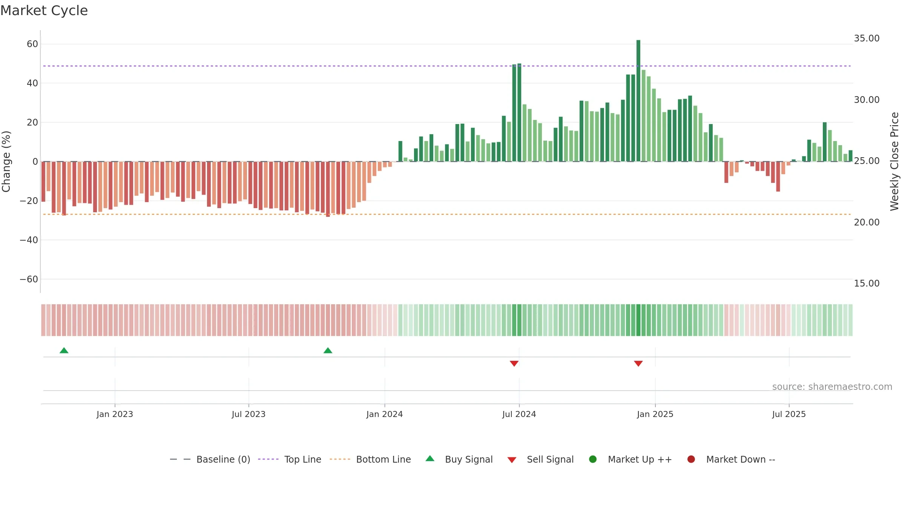The image size is (905, 509).
Task: Click the green Buy Signal triangle icon in legend
Action: point(430,458)
